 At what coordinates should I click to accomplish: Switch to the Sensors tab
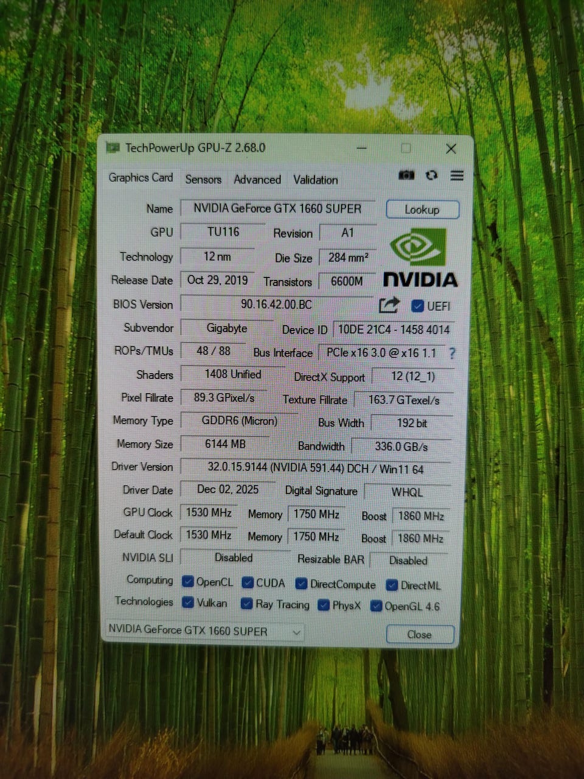pos(203,180)
